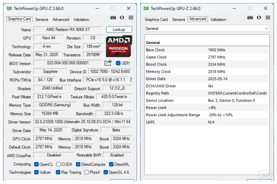Toggle the Ray Tracing checkbox
277x184 pixels.
pyautogui.click(x=58, y=172)
